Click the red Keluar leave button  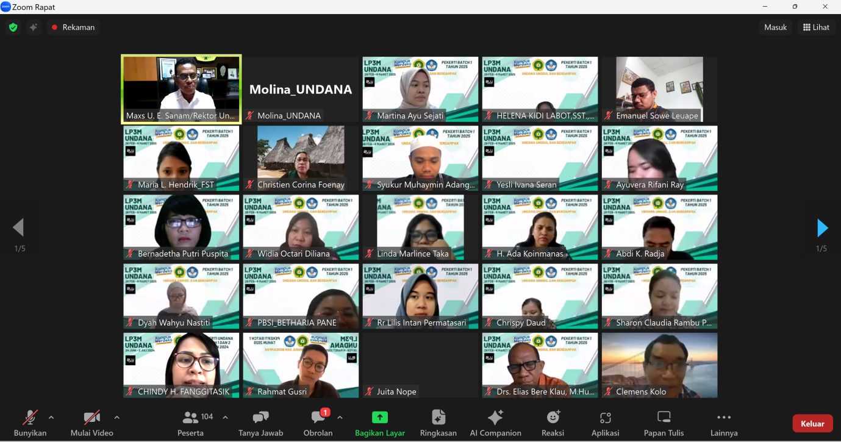(812, 424)
